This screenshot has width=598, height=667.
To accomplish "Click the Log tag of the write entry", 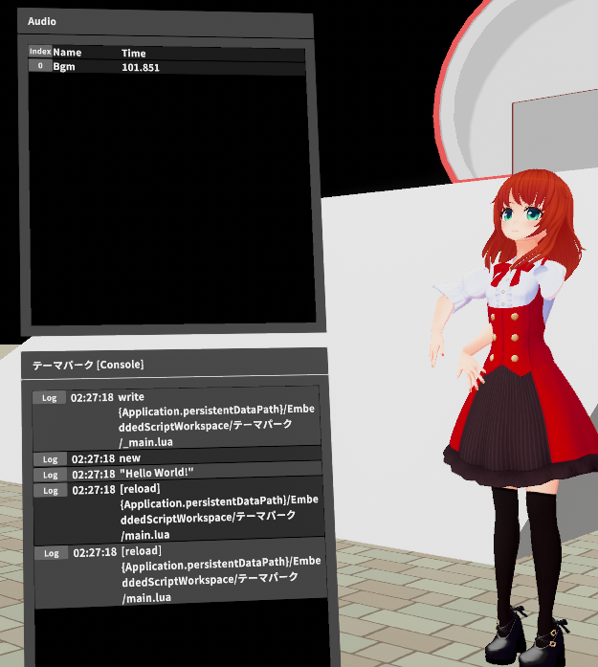I will click(x=50, y=398).
